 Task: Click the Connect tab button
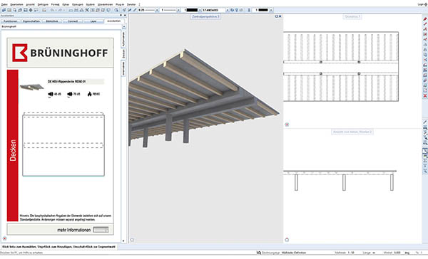[73, 21]
